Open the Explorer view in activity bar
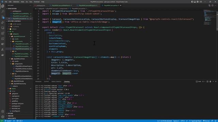Viewport: 218px width, 122px height. [x=3, y=6]
